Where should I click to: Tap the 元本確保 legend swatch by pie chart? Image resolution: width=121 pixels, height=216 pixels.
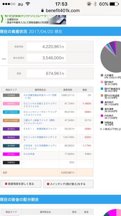102,75
